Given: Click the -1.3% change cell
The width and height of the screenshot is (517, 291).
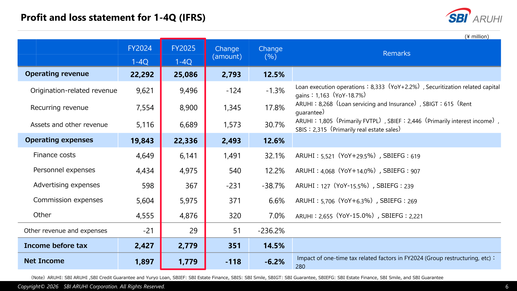Looking at the screenshot, I should [x=275, y=91].
